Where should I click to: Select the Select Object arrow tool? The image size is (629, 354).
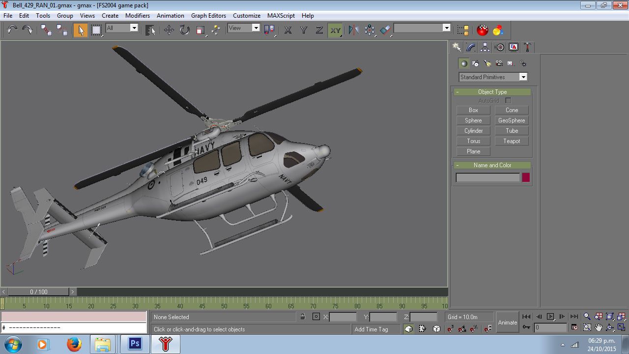point(81,30)
